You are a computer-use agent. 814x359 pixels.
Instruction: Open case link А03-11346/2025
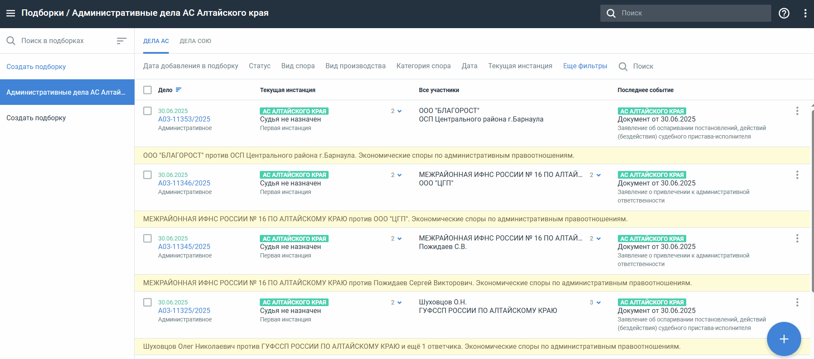tap(184, 183)
